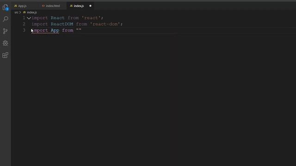Click the JS file icon in the breadcrumb
The width and height of the screenshot is (296, 166).
25,12
